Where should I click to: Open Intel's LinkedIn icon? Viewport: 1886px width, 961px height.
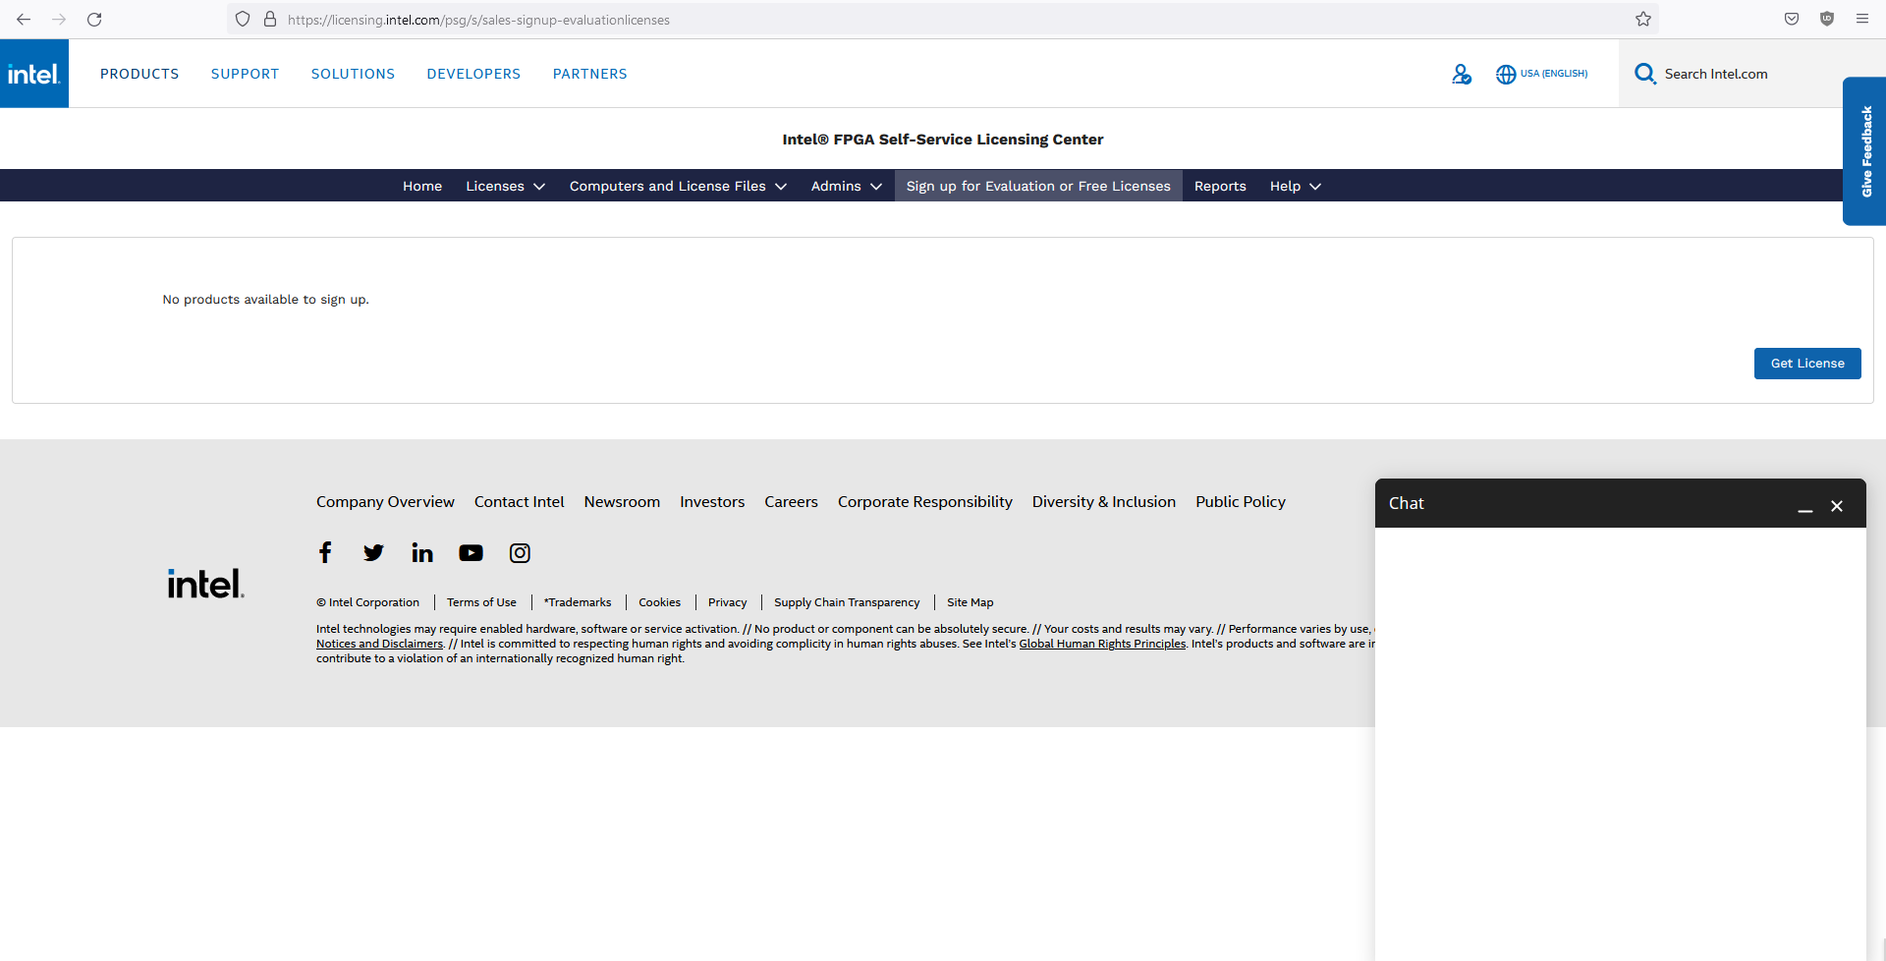pyautogui.click(x=422, y=552)
